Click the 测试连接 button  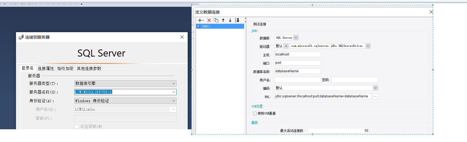[x=260, y=24]
